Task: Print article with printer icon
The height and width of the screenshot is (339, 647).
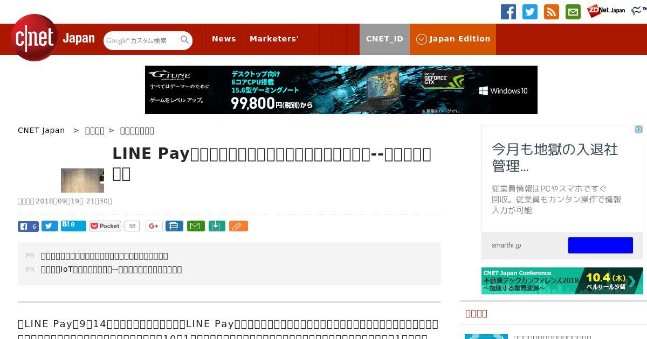Action: (x=174, y=226)
